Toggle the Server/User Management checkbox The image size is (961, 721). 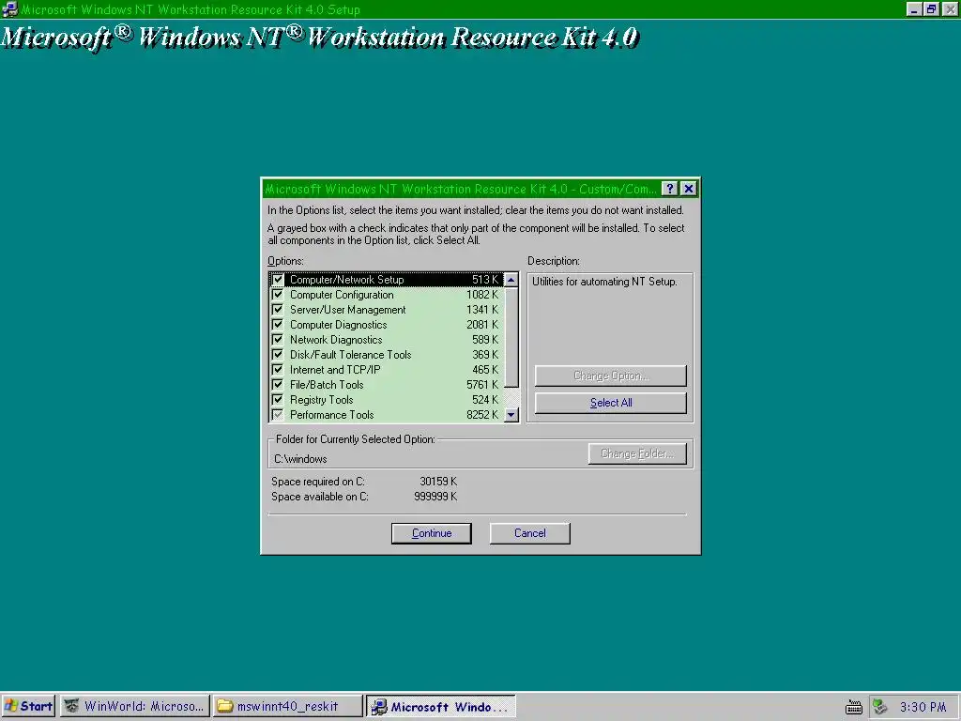coord(278,310)
